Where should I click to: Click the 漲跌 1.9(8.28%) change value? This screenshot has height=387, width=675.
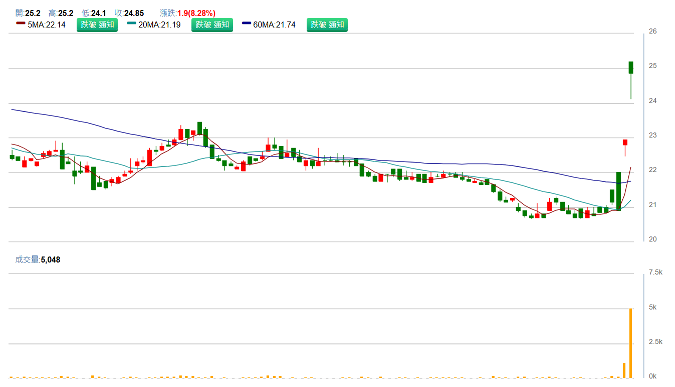196,13
